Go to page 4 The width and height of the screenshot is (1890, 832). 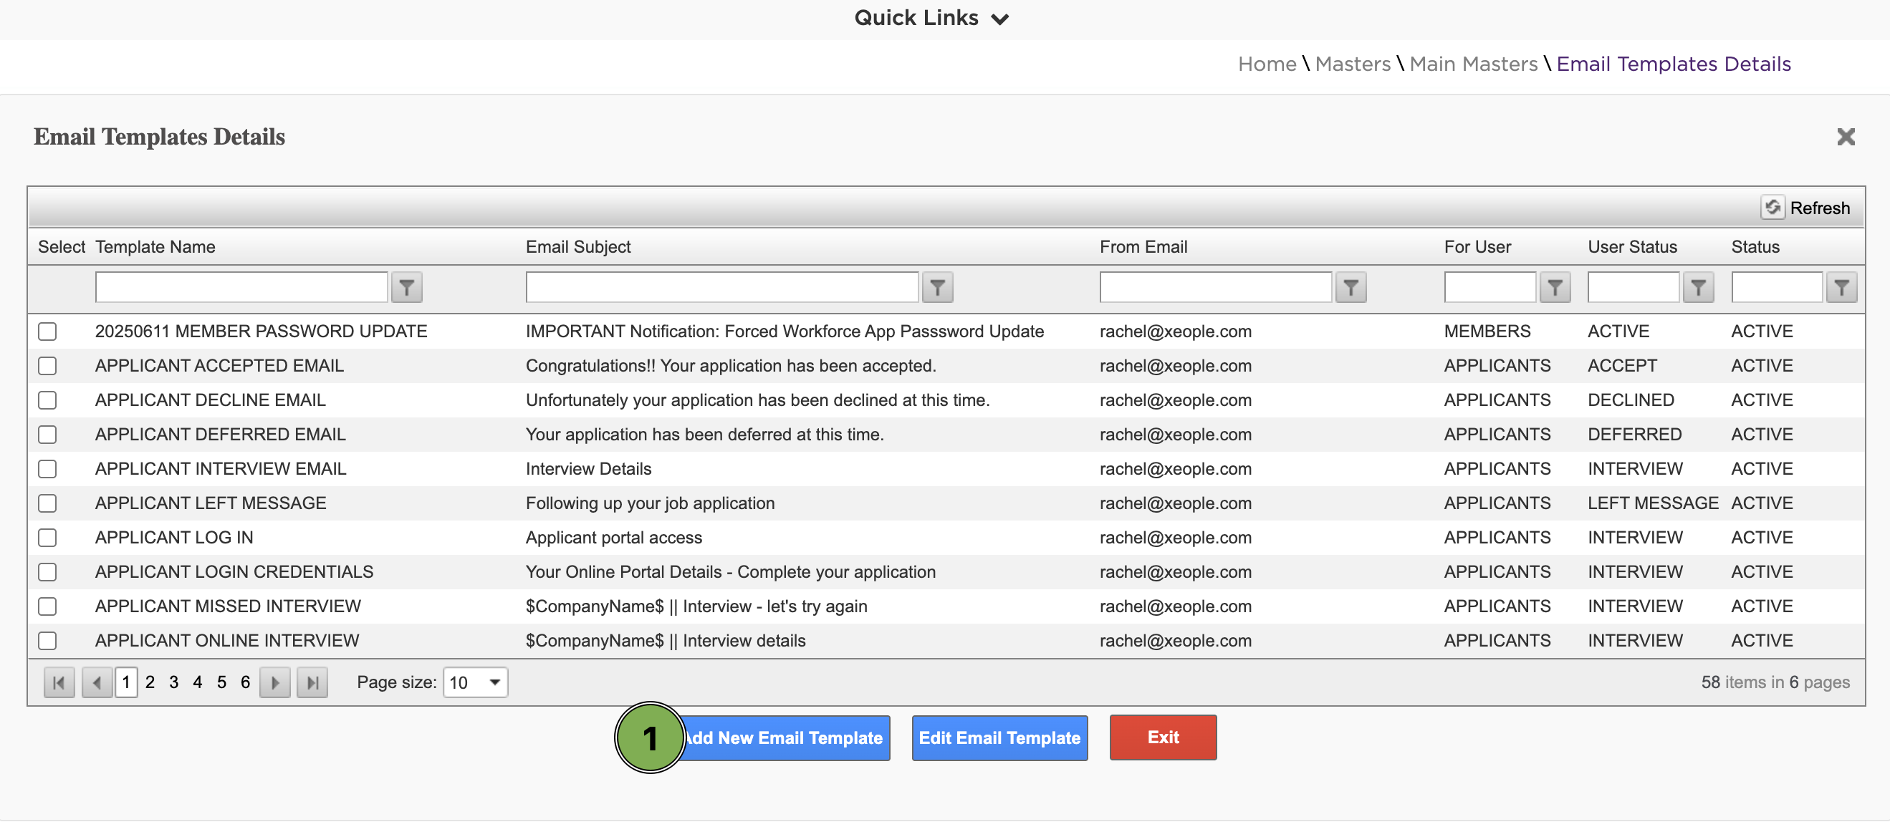click(197, 682)
